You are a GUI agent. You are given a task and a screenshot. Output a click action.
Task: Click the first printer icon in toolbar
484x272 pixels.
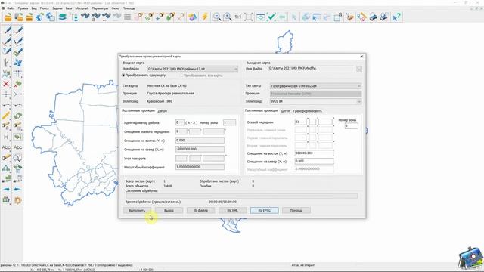point(374,17)
